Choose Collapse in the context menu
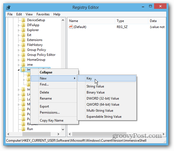The width and height of the screenshot is (174, 151). [54, 72]
